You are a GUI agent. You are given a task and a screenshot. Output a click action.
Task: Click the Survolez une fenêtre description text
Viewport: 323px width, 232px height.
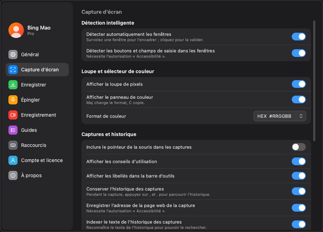coord(145,40)
